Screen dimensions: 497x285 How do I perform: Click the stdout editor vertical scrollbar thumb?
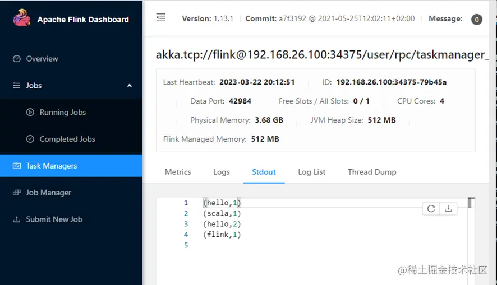(x=470, y=203)
